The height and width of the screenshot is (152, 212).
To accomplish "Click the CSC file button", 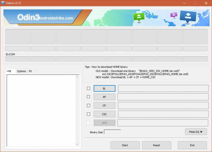I will click(104, 114).
